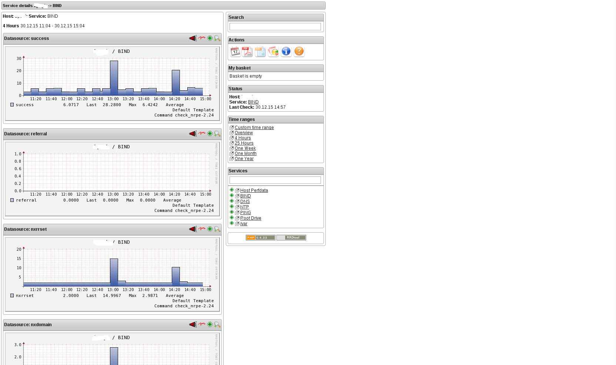This screenshot has width=616, height=365.
Task: Open the blue info icon
Action: click(286, 52)
